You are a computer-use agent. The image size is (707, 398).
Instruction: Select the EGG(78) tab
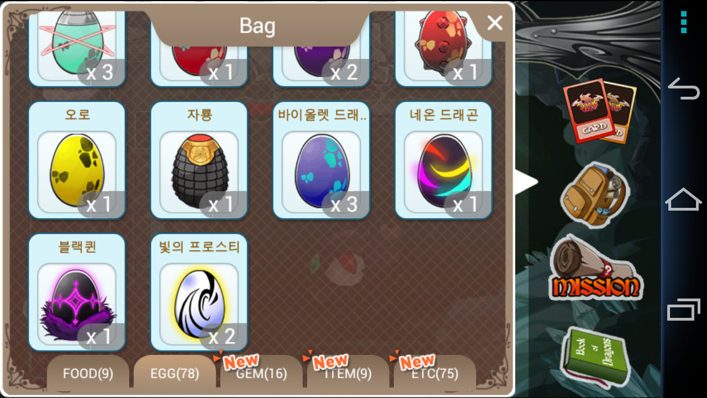coord(175,374)
